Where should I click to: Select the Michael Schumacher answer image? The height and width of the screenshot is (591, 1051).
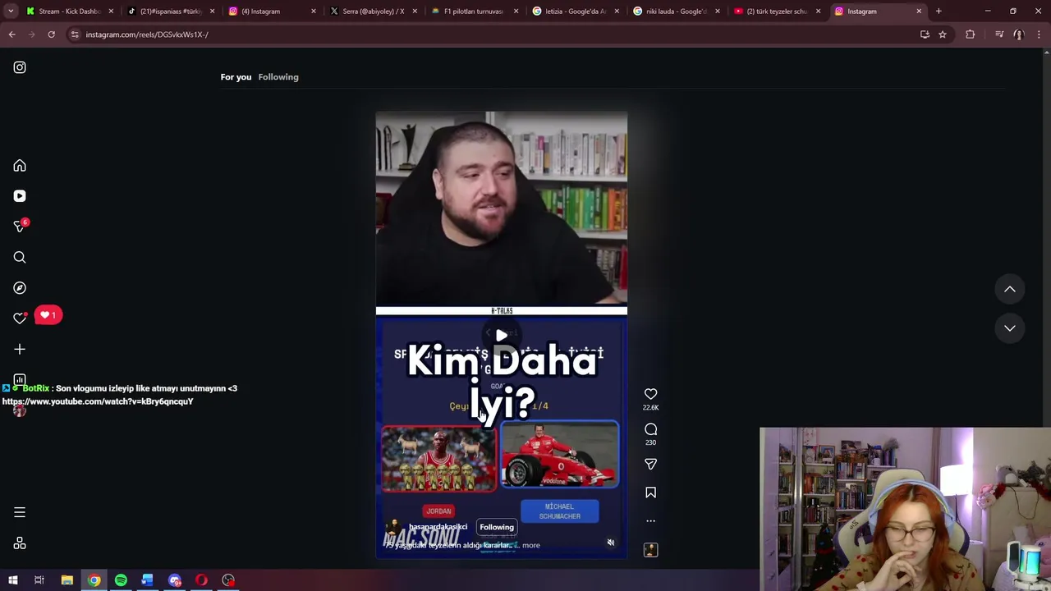pyautogui.click(x=560, y=455)
